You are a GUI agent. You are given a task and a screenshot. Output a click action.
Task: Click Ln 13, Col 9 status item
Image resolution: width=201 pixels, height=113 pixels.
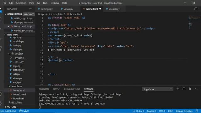138,111
